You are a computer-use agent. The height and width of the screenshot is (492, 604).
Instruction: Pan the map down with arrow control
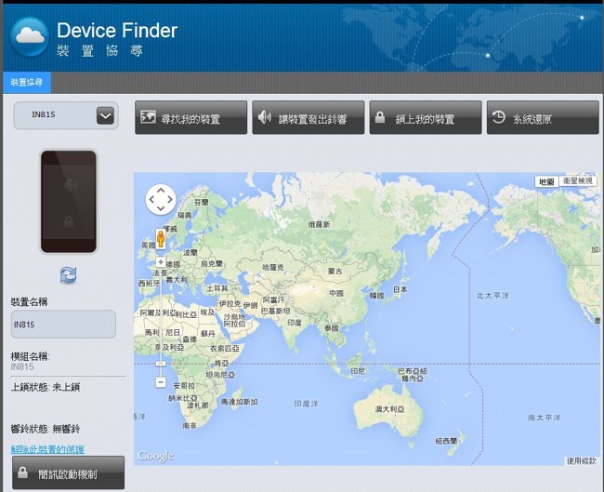161,208
